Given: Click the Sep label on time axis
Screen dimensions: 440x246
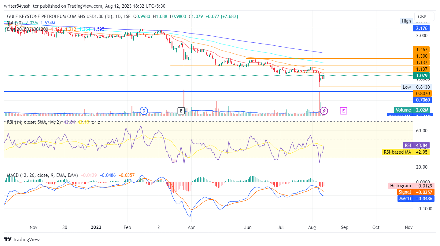Looking at the screenshot, I should tap(344, 227).
